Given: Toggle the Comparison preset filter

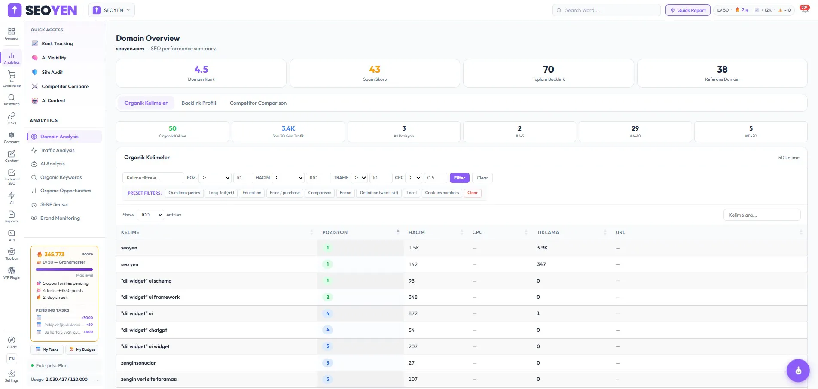Looking at the screenshot, I should coord(320,193).
